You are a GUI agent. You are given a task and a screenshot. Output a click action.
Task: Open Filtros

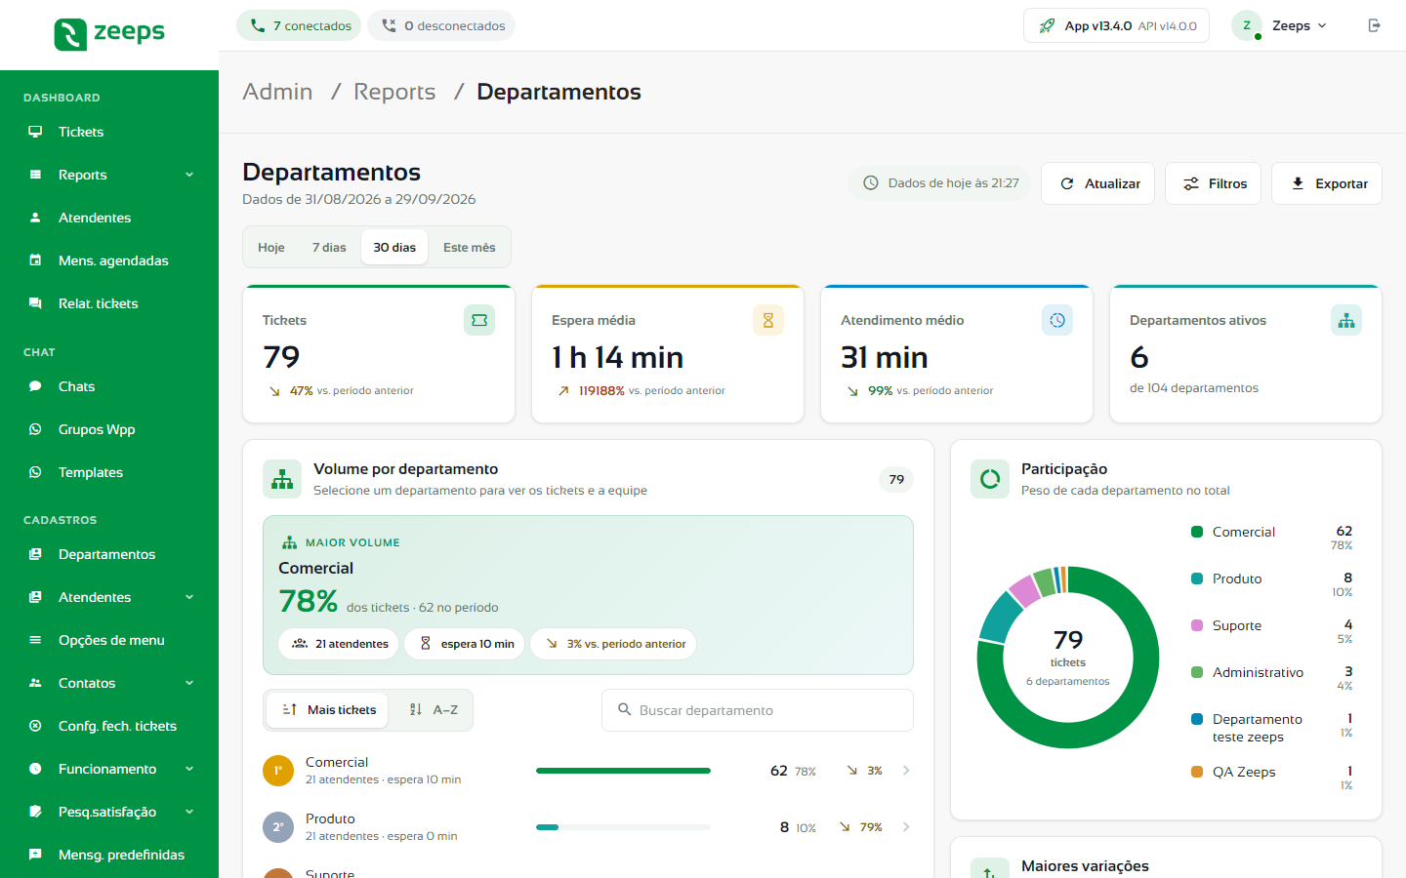pos(1214,183)
